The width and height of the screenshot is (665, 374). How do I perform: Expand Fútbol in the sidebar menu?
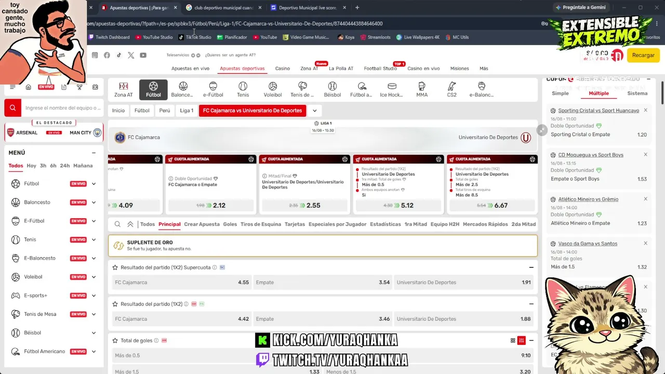94,184
